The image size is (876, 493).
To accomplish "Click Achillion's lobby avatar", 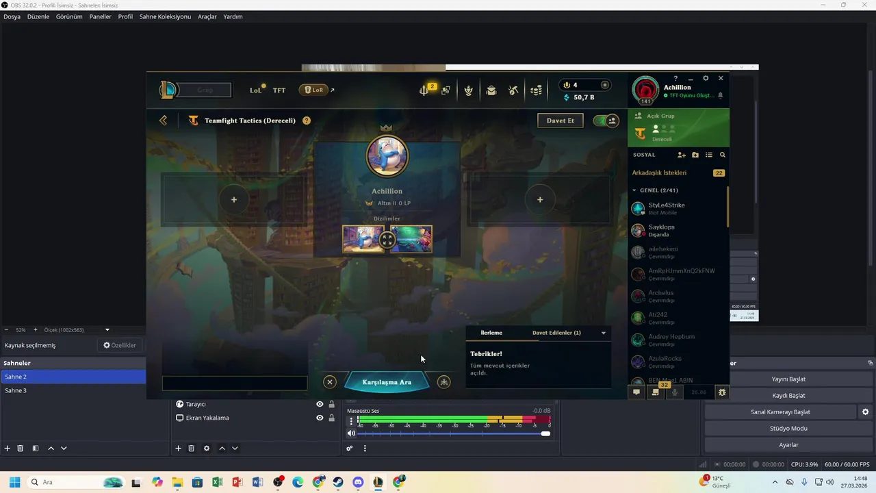I will click(x=387, y=156).
